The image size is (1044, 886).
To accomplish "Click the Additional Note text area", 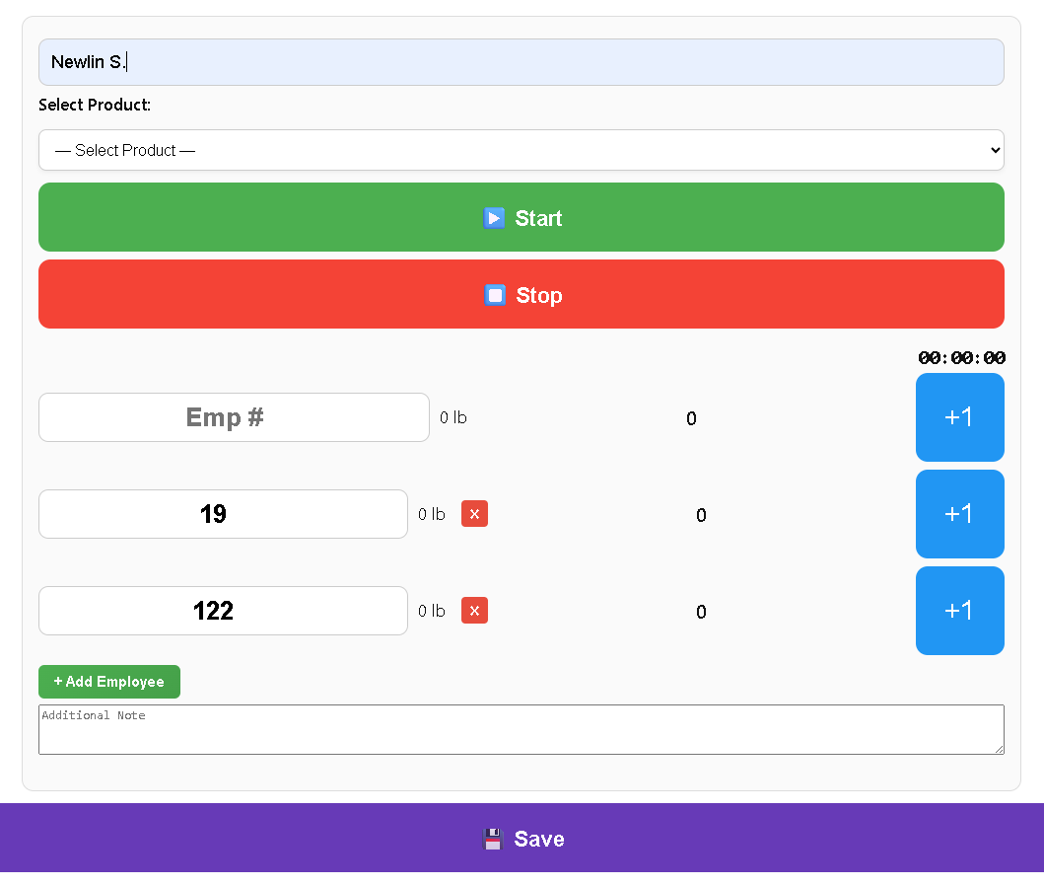I will [x=521, y=729].
